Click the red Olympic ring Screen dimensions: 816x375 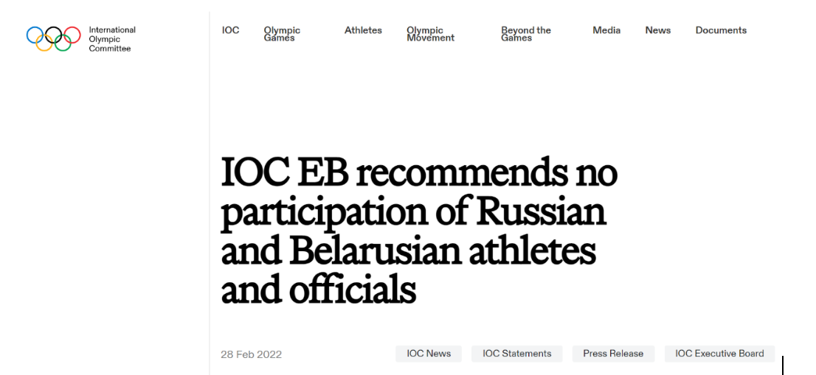click(72, 35)
